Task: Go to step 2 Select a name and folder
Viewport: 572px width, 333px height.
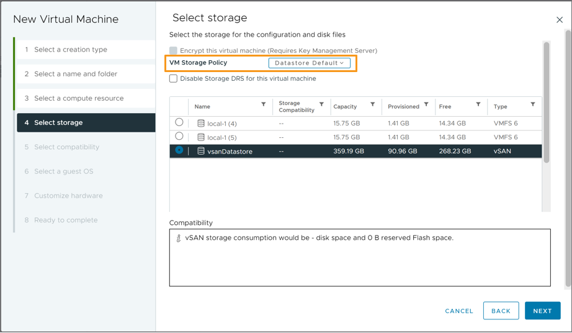Action: (x=76, y=74)
